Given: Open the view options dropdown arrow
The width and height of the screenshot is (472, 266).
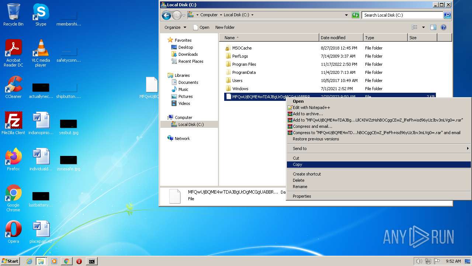Looking at the screenshot, I should pos(423,27).
